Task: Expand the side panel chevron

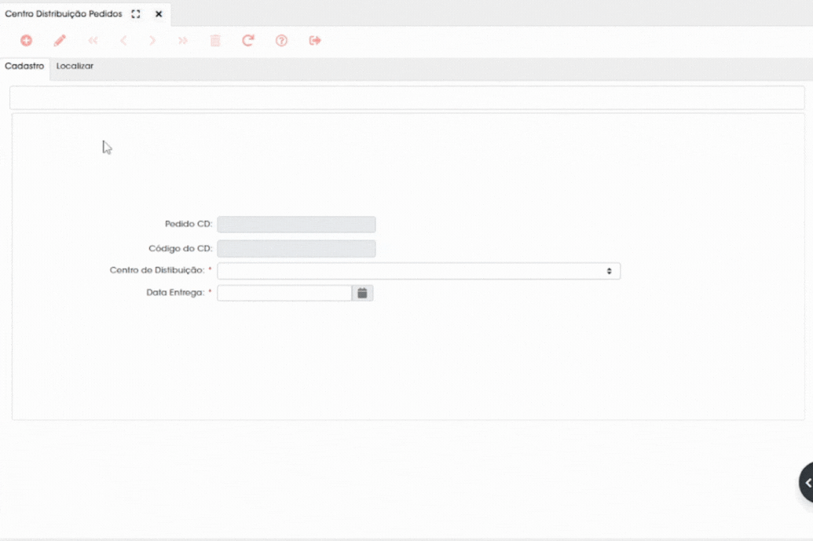Action: (807, 483)
